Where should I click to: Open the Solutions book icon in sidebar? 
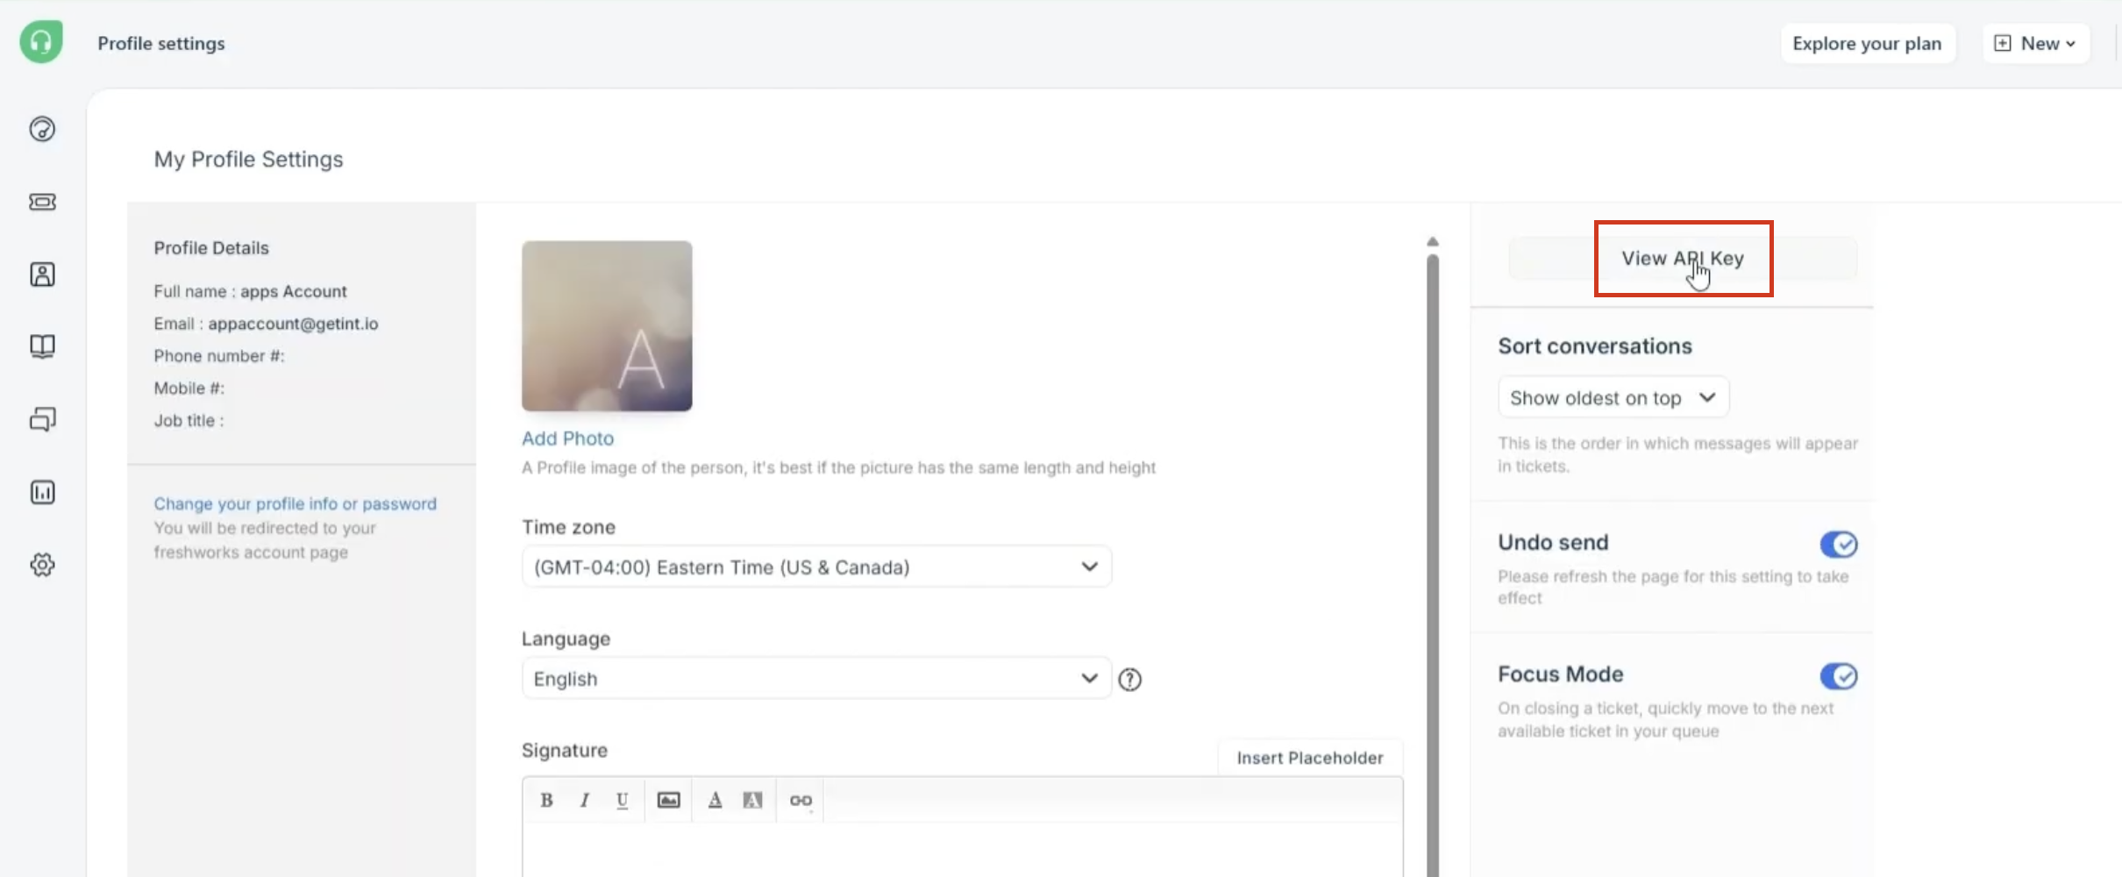point(42,346)
